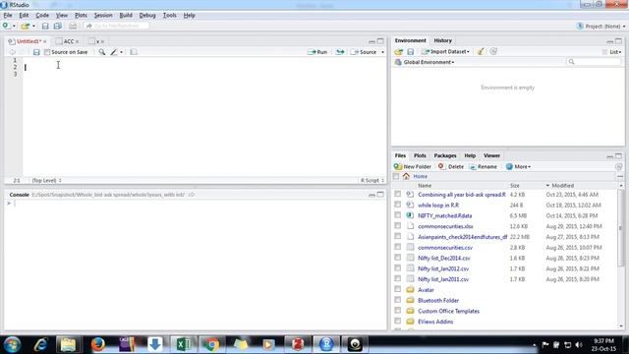Screen dimensions: 629x354
Task: Open Firefox from the taskbar
Action: 97,344
